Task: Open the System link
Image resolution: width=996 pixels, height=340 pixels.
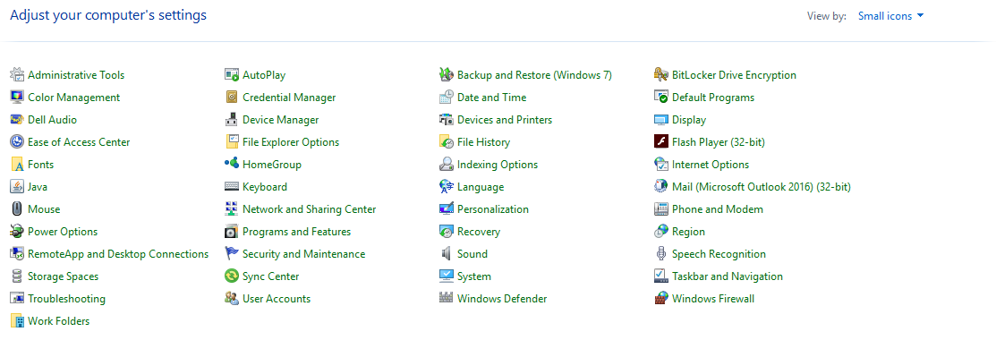Action: point(474,276)
